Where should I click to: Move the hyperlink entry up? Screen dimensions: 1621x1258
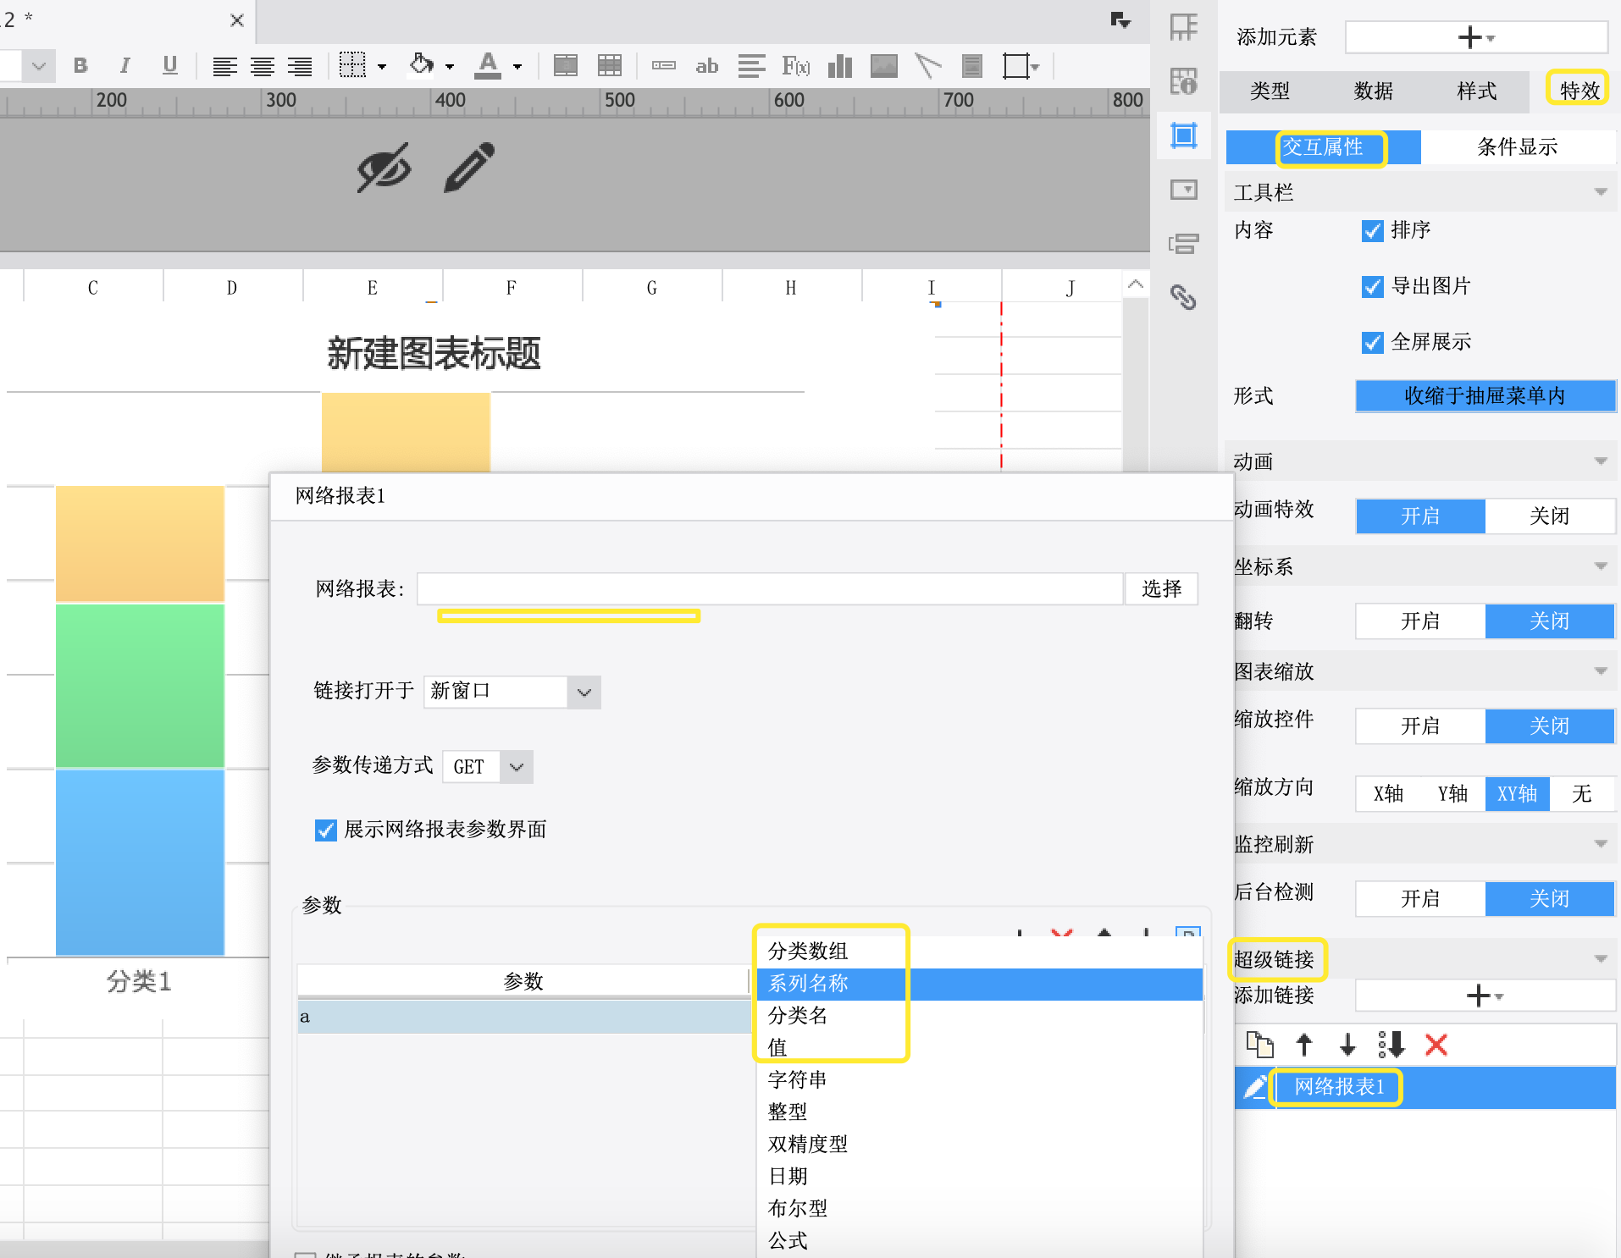(1304, 1045)
